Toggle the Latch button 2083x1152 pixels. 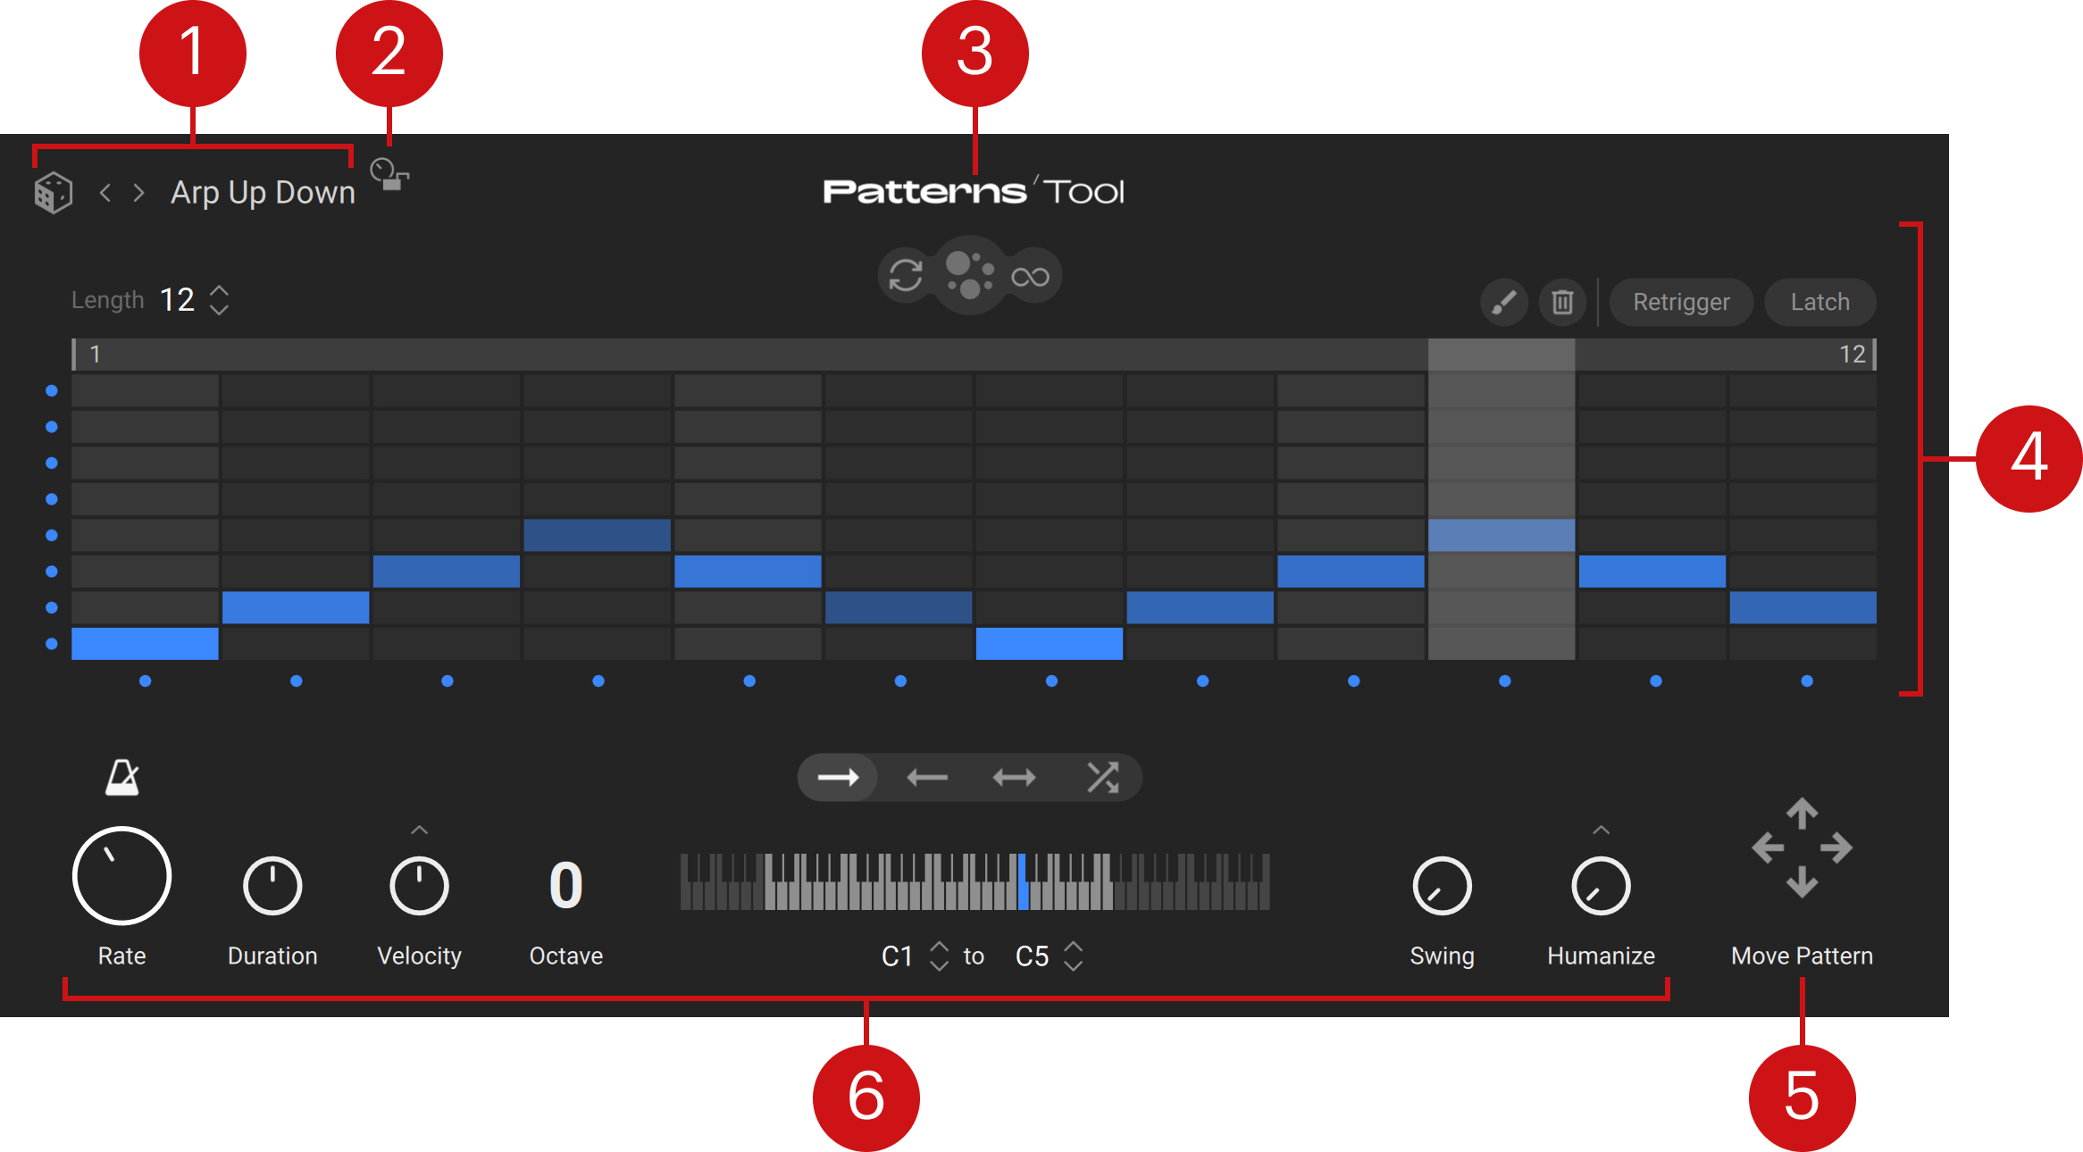pyautogui.click(x=1819, y=302)
